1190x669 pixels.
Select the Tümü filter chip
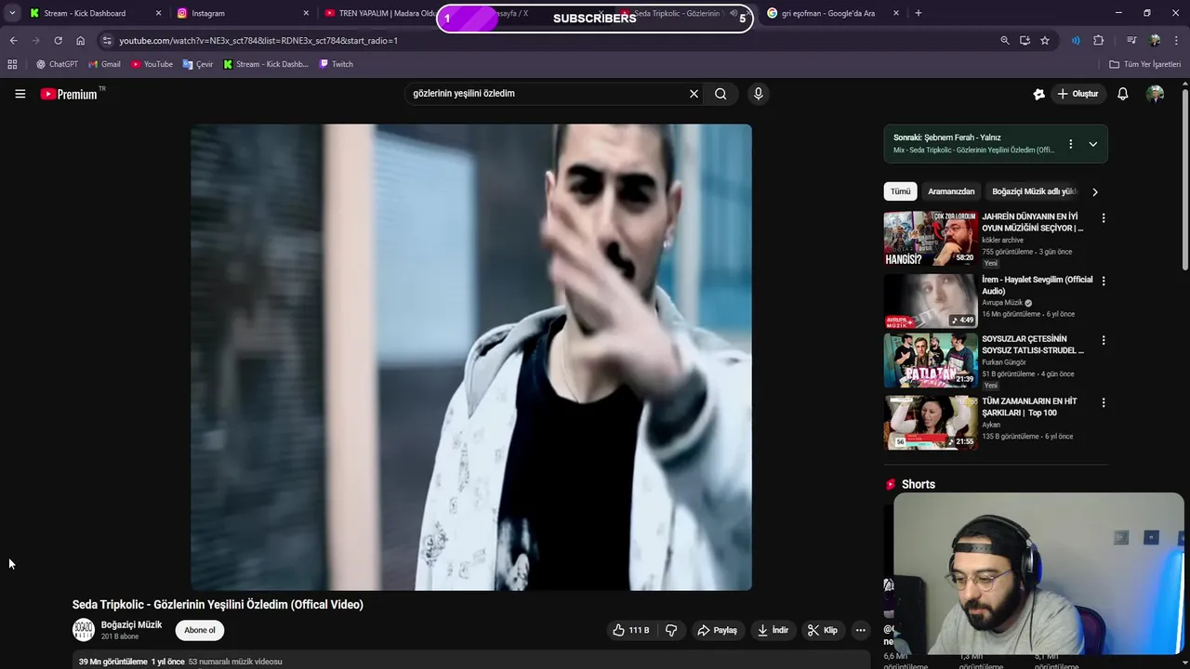[x=901, y=191]
